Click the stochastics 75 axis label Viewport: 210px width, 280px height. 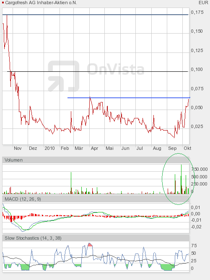(194, 246)
